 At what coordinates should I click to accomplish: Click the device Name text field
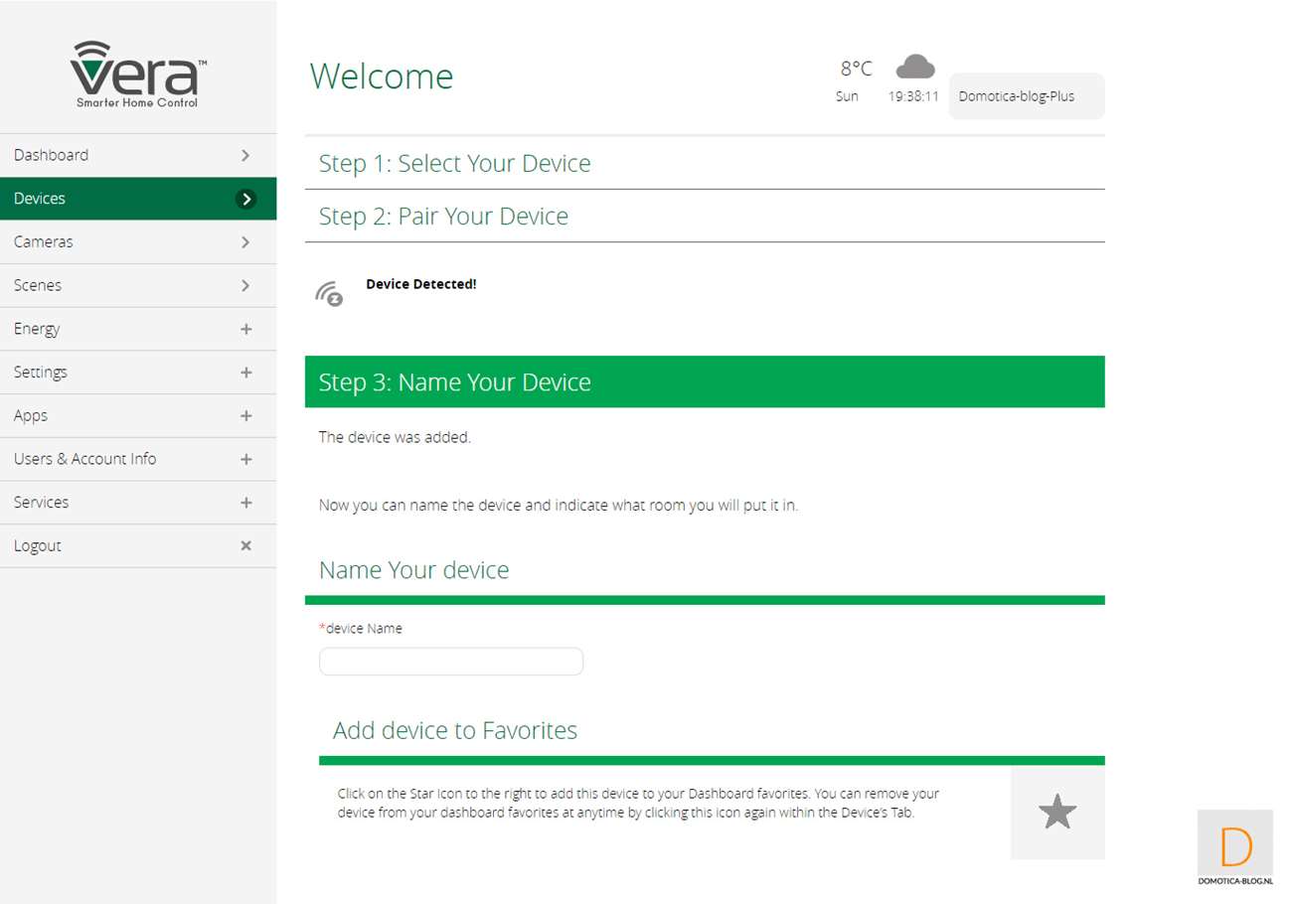pos(450,662)
